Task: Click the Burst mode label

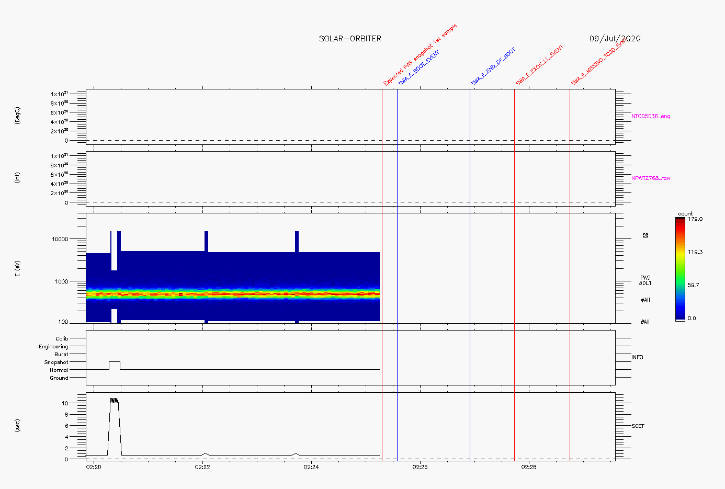Action: pyautogui.click(x=61, y=355)
